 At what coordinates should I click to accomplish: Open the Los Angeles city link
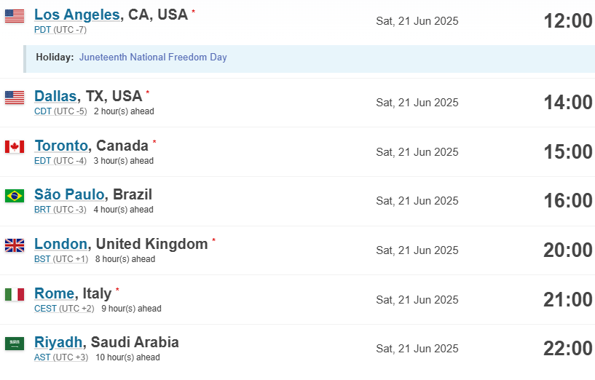pyautogui.click(x=77, y=15)
